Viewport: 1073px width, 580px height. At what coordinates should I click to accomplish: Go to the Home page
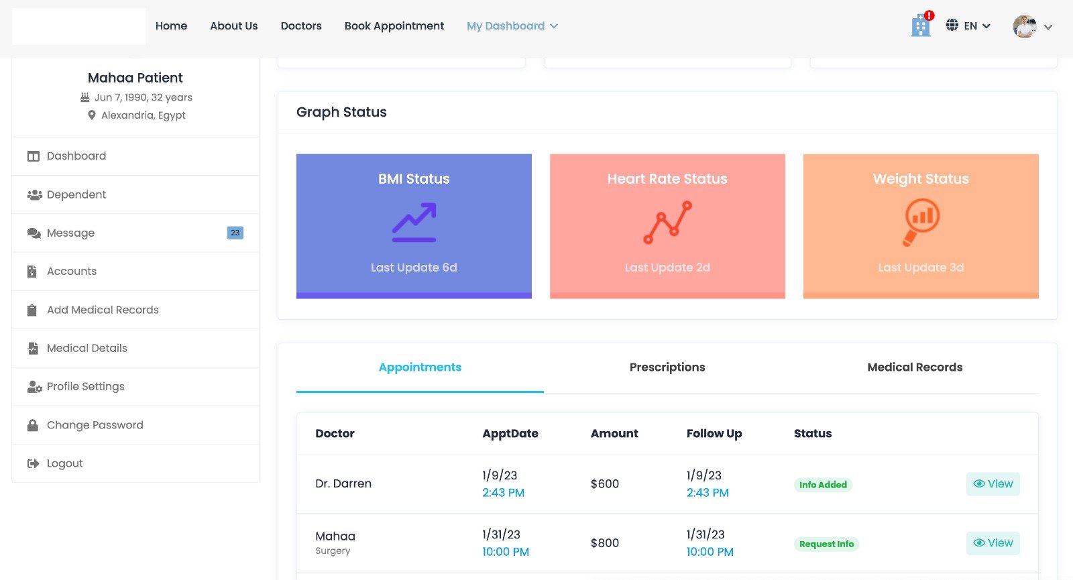171,25
